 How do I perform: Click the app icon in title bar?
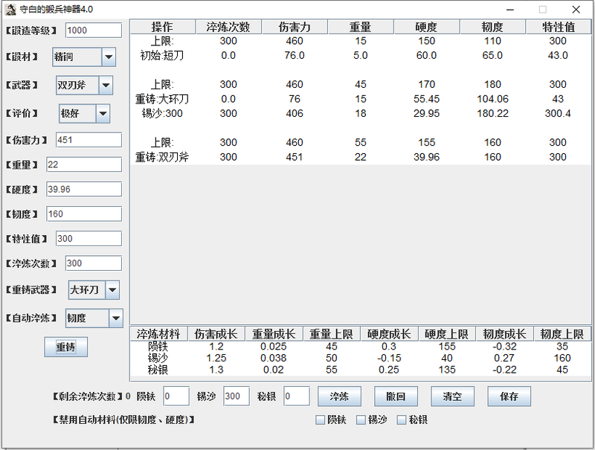[10, 9]
